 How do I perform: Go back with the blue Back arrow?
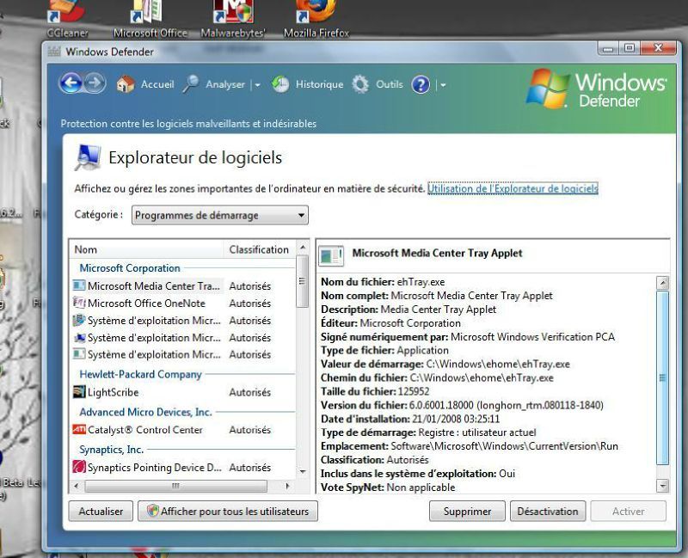[71, 83]
